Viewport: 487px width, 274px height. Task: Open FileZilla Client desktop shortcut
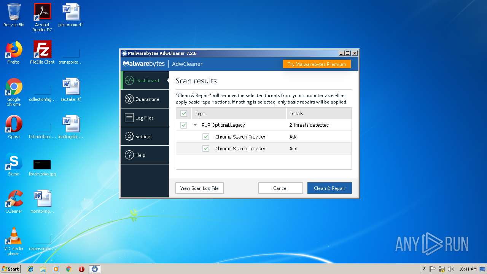point(42,53)
